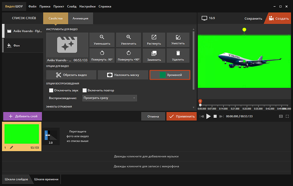Enable the Отключить звук checkbox
293x186 pixels.
[x=51, y=90]
